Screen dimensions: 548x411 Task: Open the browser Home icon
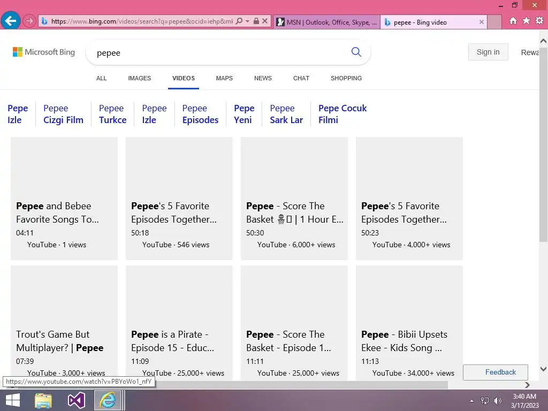coord(513,21)
